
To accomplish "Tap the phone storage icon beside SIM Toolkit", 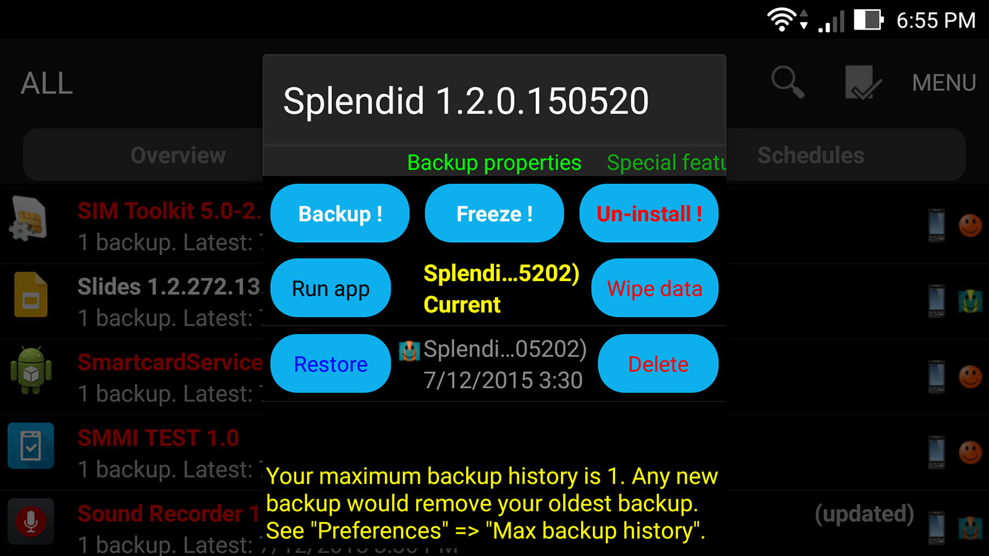I will 936,225.
